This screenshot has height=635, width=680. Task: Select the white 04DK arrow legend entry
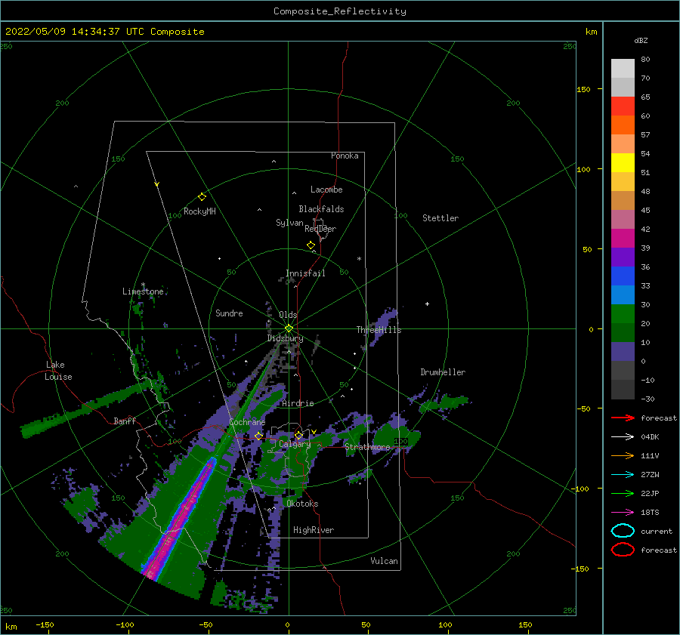pyautogui.click(x=623, y=436)
